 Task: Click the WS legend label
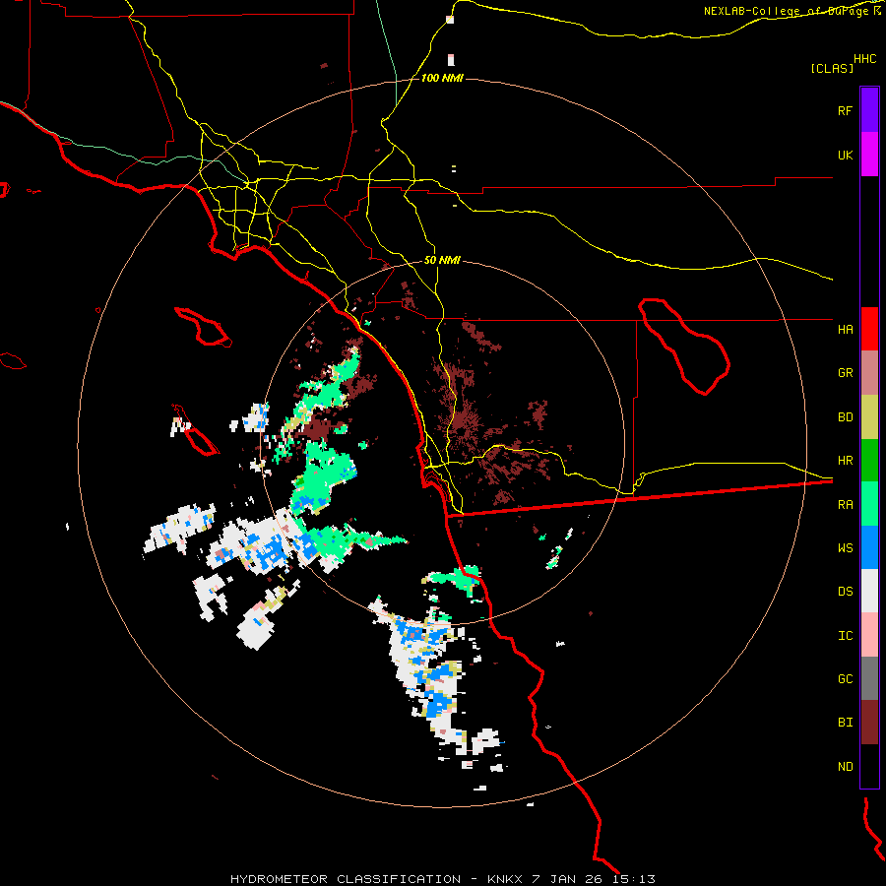pos(845,547)
